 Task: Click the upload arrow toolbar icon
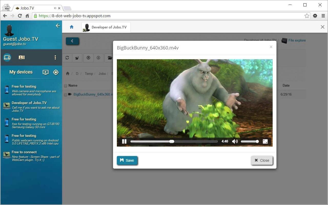click(x=88, y=58)
